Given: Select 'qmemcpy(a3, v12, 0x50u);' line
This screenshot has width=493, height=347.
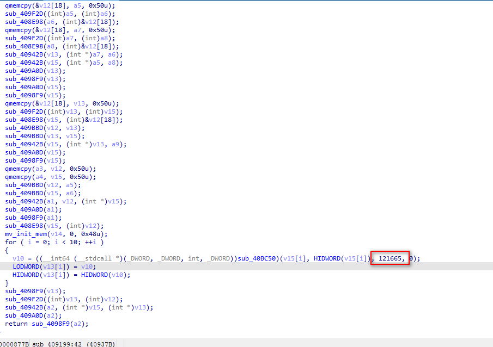Looking at the screenshot, I should [x=51, y=169].
